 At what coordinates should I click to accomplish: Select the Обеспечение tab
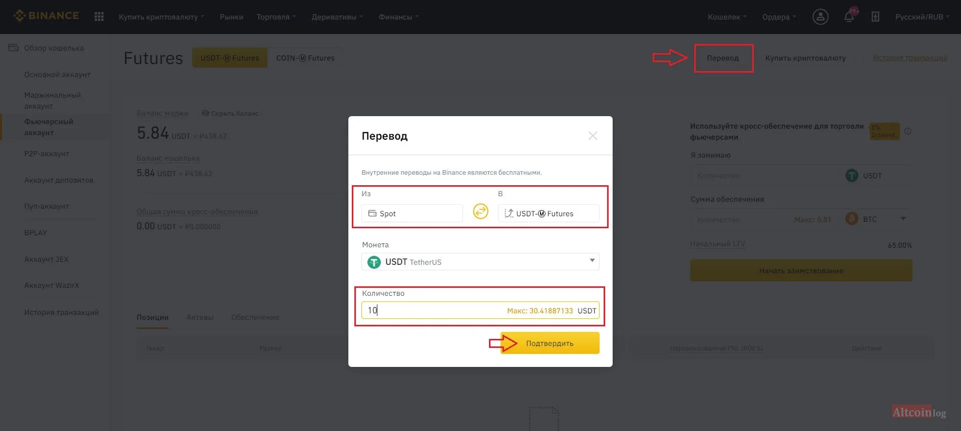click(x=255, y=317)
